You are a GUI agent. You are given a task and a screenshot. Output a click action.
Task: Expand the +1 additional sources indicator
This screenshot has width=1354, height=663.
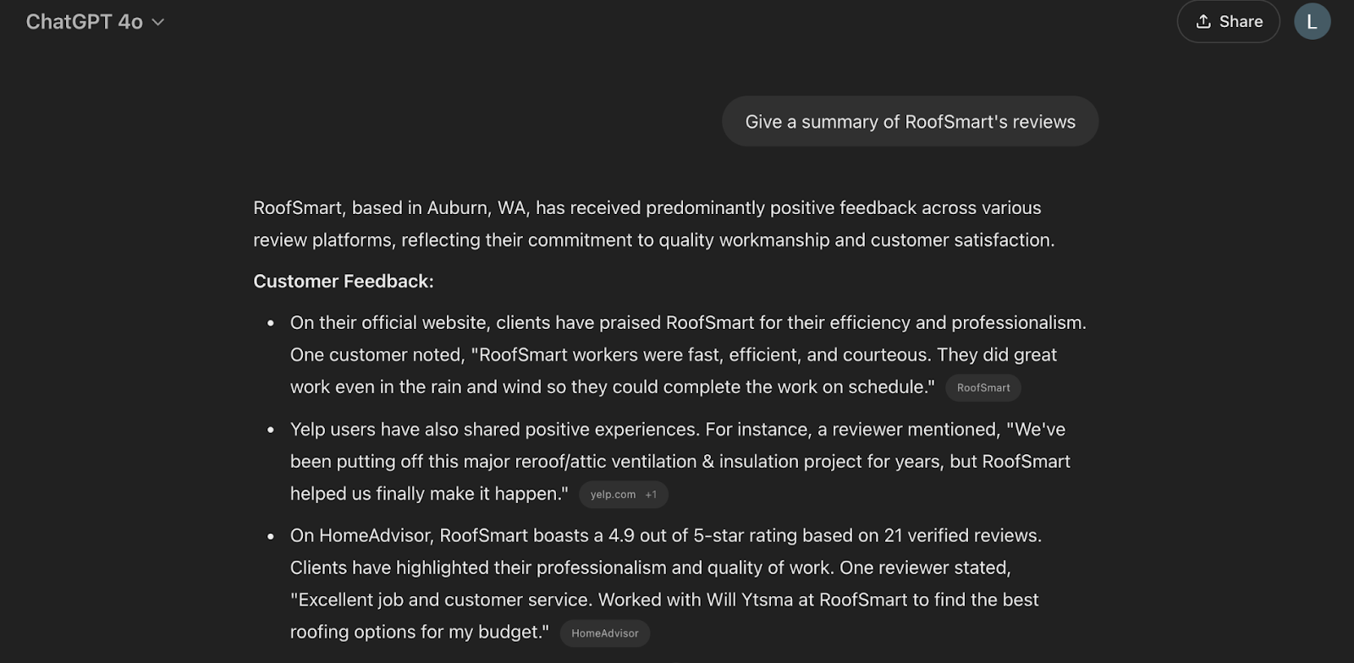pos(651,495)
